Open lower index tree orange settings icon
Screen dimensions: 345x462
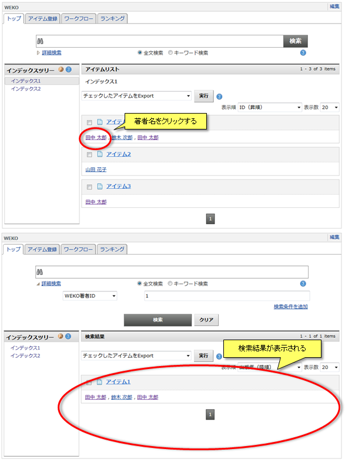pyautogui.click(x=61, y=336)
